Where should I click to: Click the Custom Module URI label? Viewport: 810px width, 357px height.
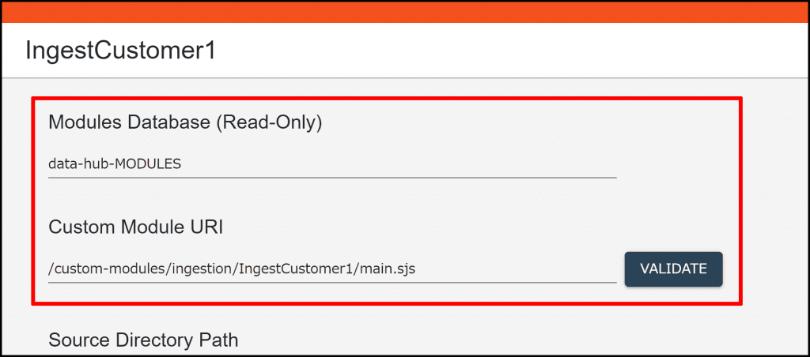136,227
